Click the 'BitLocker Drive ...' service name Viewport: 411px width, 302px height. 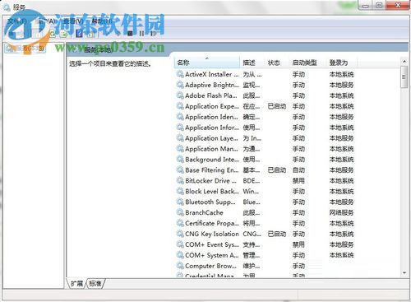[210, 181]
